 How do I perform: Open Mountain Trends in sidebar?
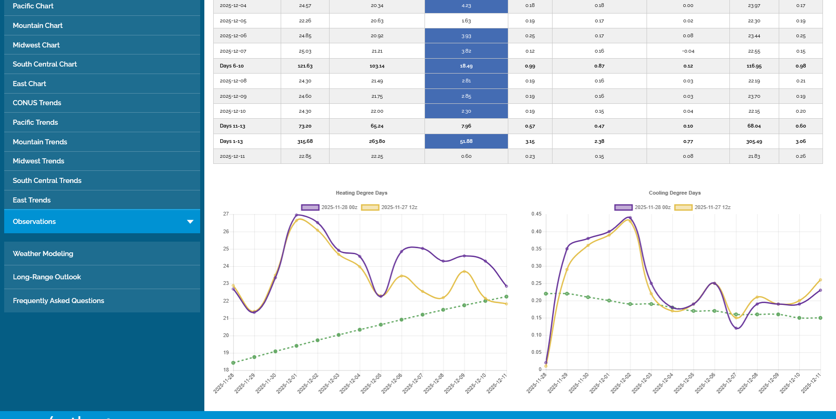click(x=40, y=142)
